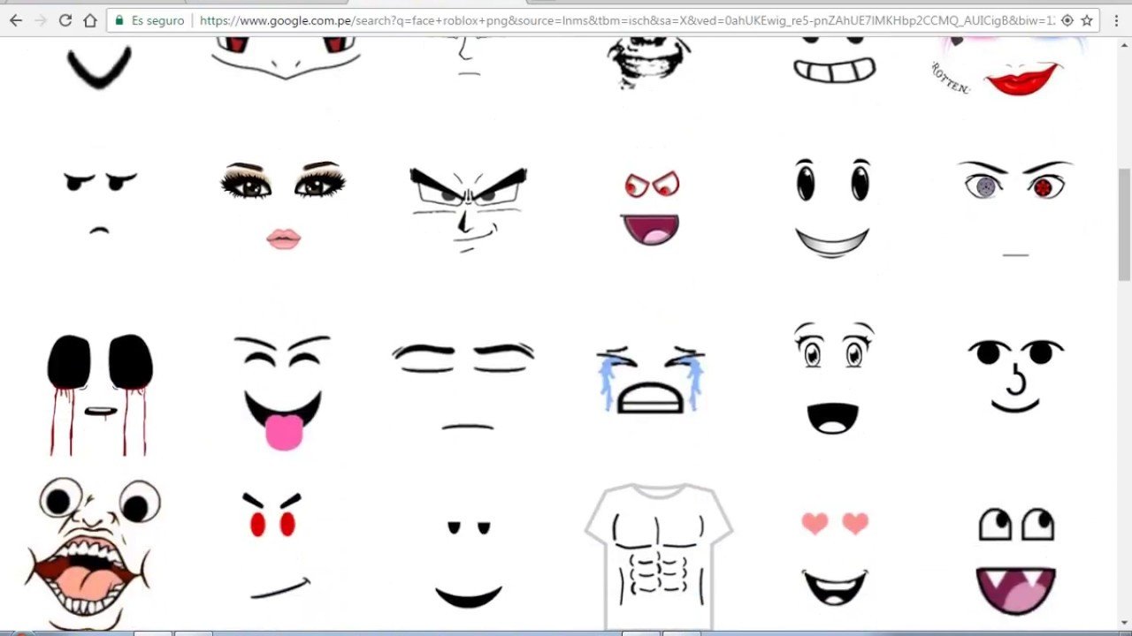Open the angry anime smirk face image
1132x636 pixels.
[x=468, y=208]
